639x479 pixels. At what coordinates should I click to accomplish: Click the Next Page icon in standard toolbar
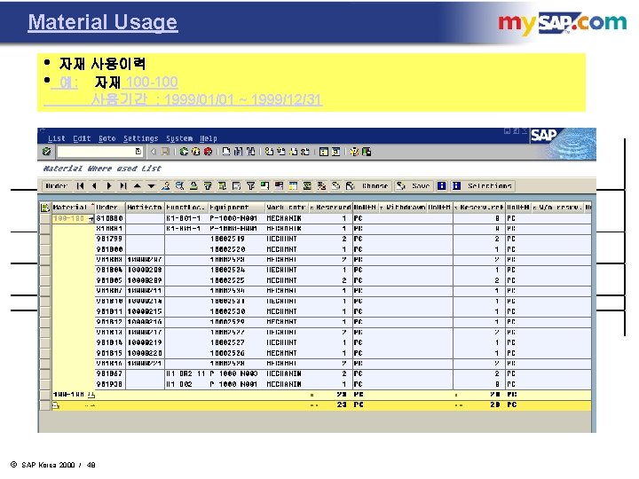click(x=294, y=152)
